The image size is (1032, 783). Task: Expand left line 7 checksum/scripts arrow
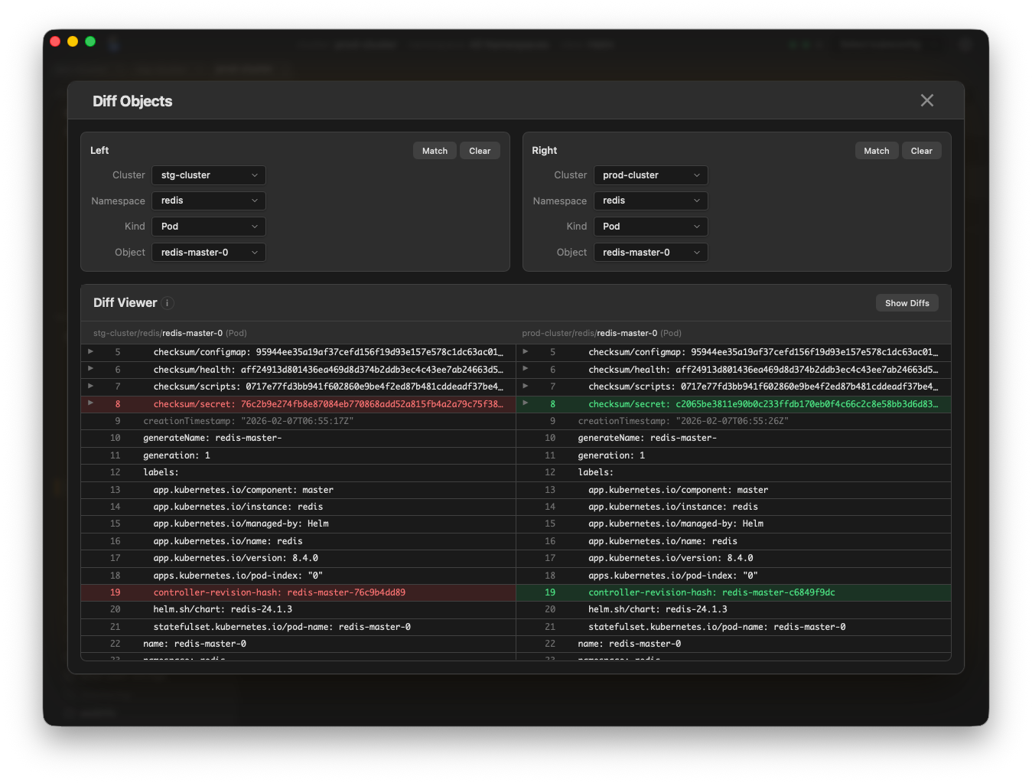click(x=90, y=386)
